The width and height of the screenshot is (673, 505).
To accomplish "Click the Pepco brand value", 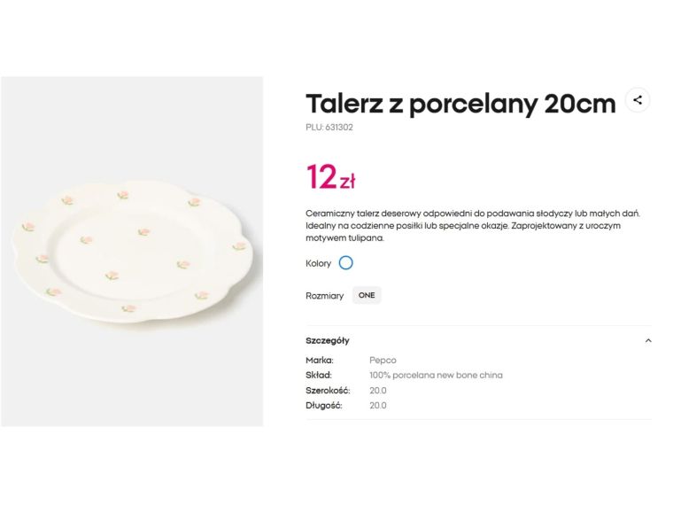I will pos(383,361).
